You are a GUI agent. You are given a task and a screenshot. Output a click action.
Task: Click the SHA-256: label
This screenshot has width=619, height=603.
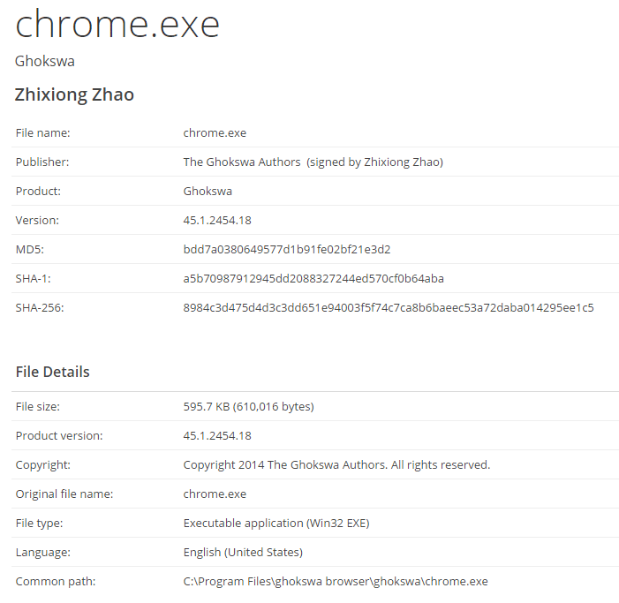[x=40, y=308]
